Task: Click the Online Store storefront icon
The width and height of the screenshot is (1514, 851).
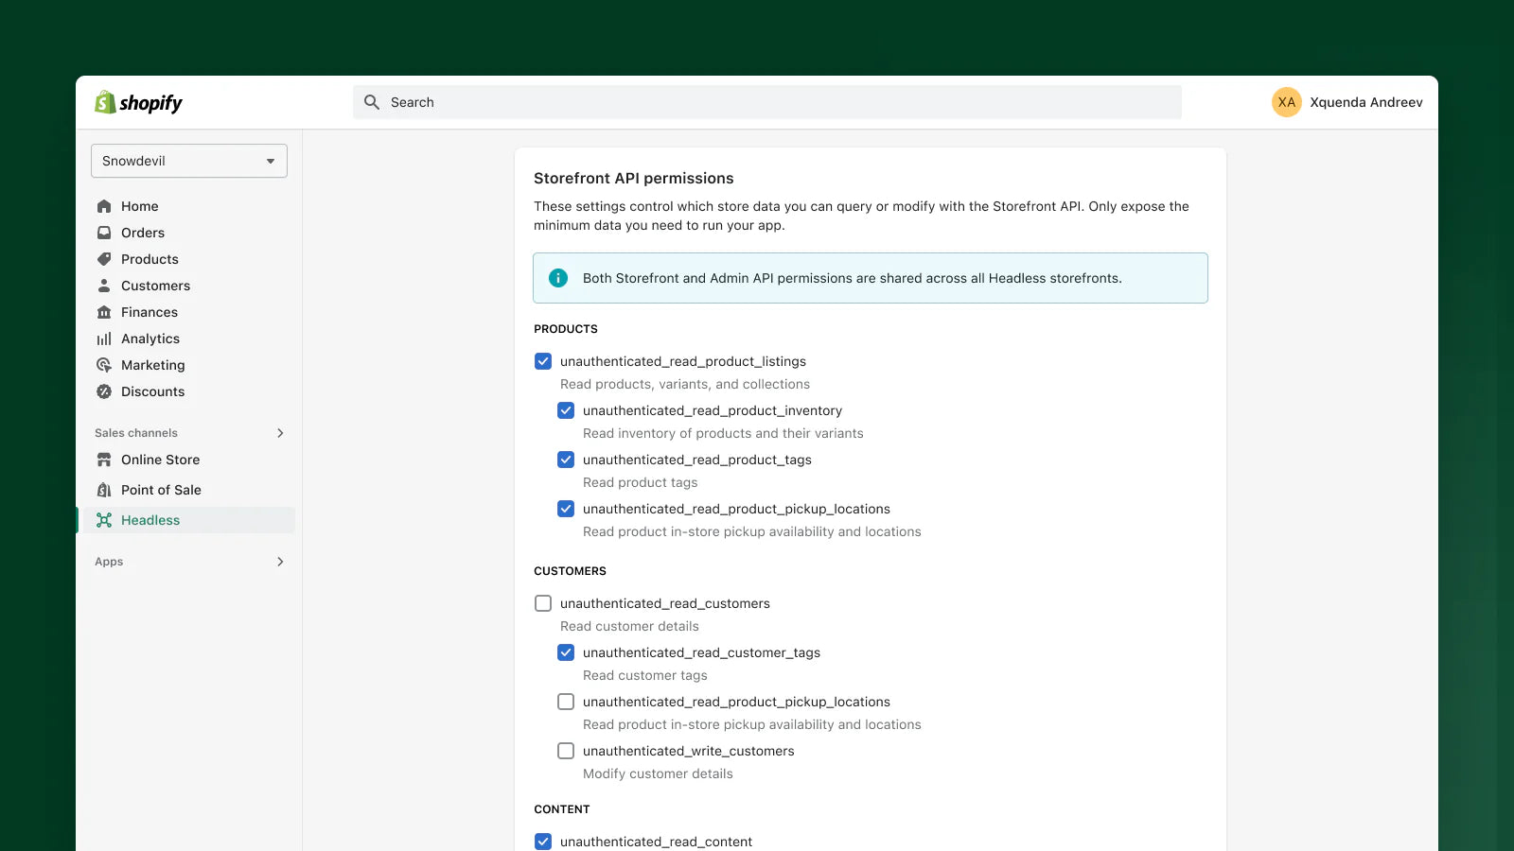Action: pos(104,460)
